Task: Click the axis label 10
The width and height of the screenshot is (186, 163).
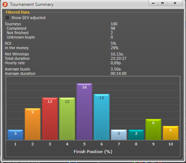Action: pyautogui.click(x=171, y=144)
